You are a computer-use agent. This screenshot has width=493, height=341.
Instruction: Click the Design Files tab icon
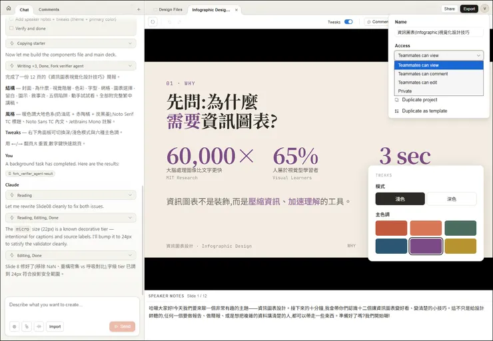[x=155, y=10]
